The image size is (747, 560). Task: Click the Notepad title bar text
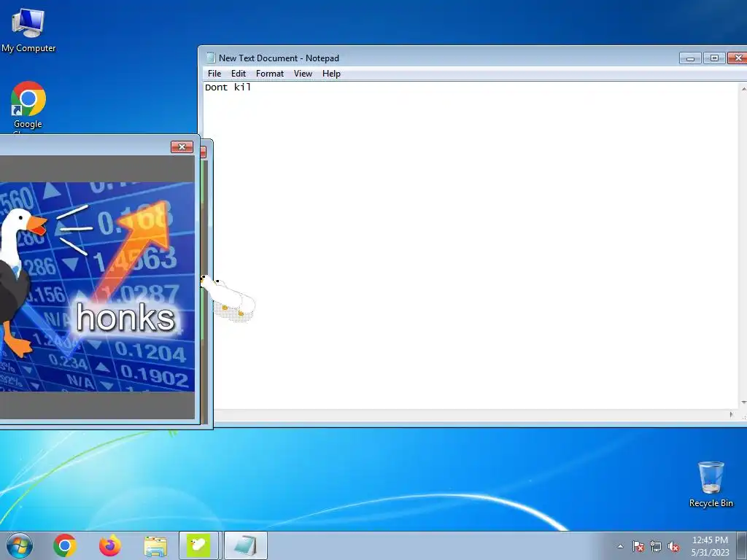279,58
